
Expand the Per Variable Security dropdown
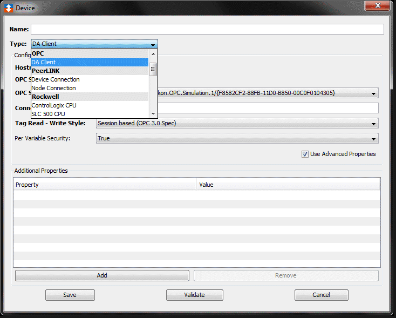tap(374, 139)
